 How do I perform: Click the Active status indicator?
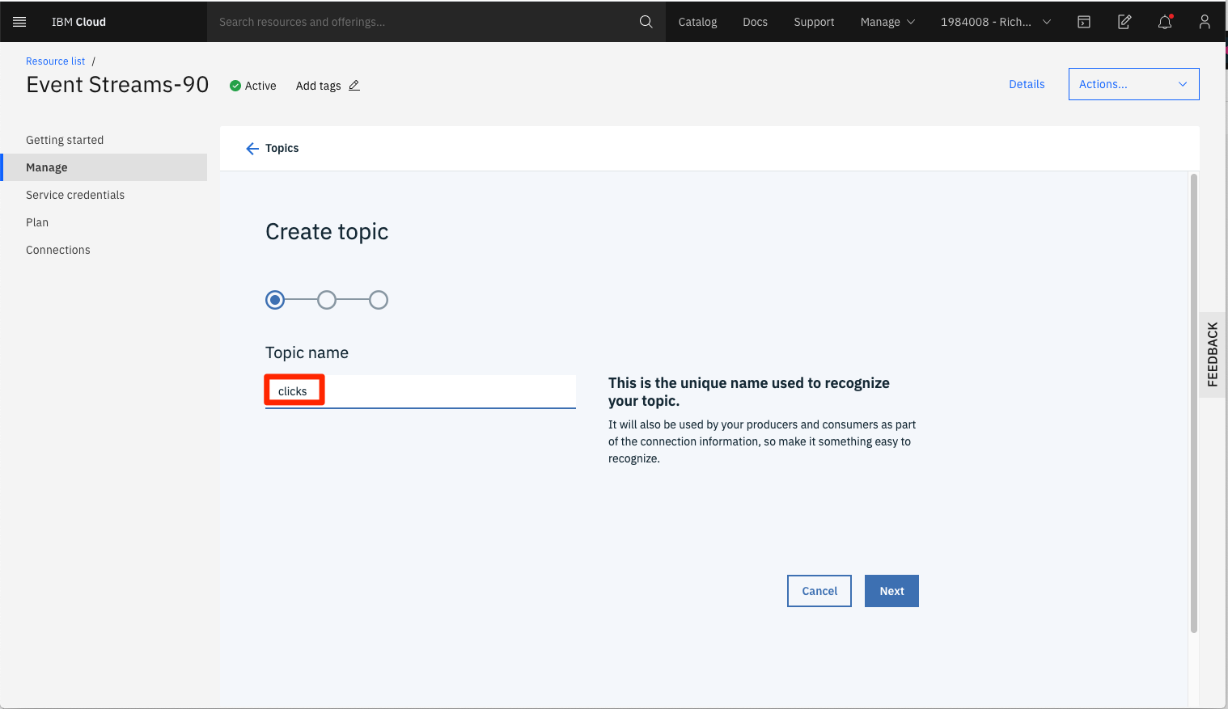coord(252,86)
